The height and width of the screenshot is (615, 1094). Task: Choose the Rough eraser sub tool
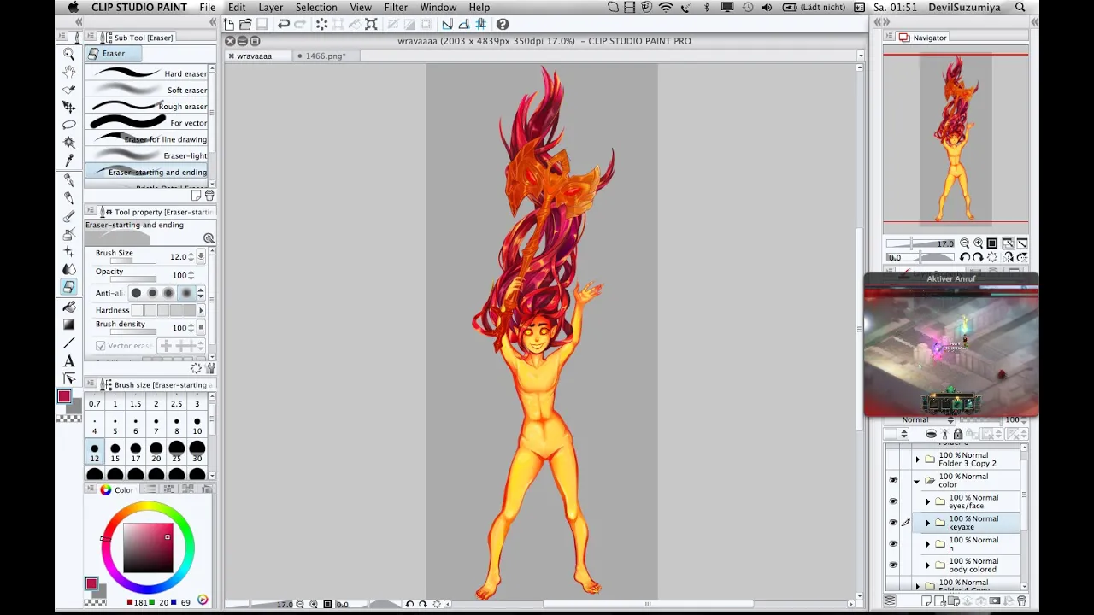(147, 106)
